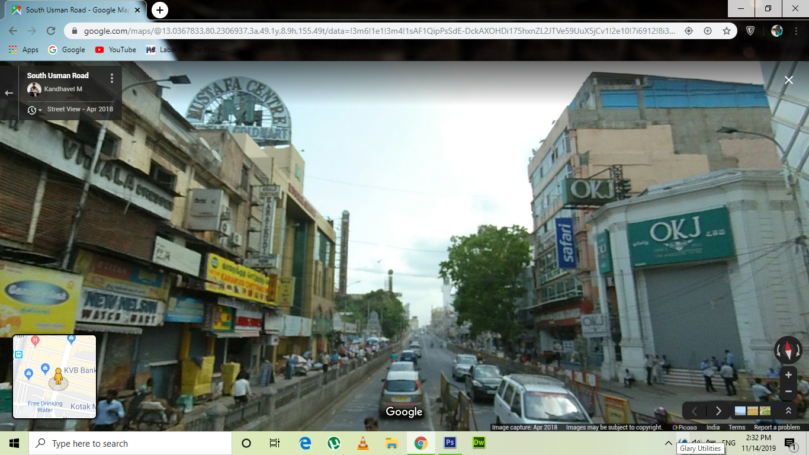This screenshot has height=455, width=809.
Task: Open Dreamweaver from the taskbar
Action: coord(479,443)
